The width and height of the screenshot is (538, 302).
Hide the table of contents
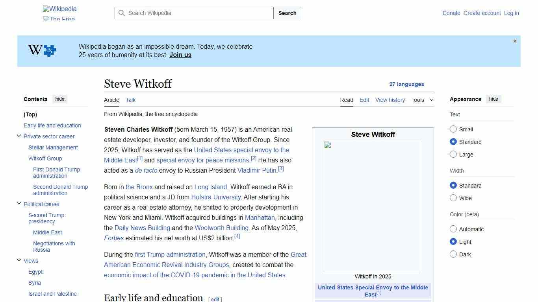pos(59,99)
